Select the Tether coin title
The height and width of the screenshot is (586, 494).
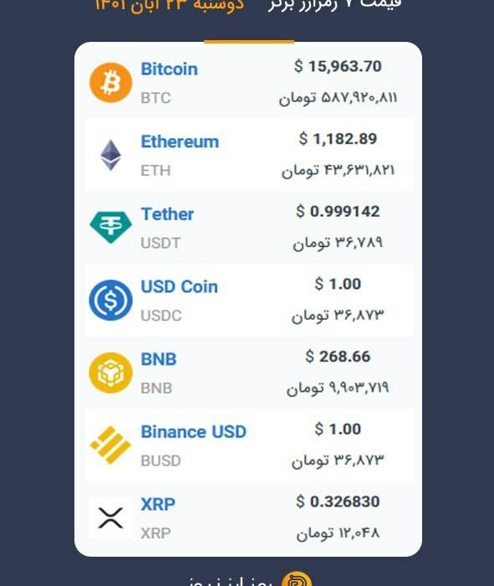[x=167, y=214]
